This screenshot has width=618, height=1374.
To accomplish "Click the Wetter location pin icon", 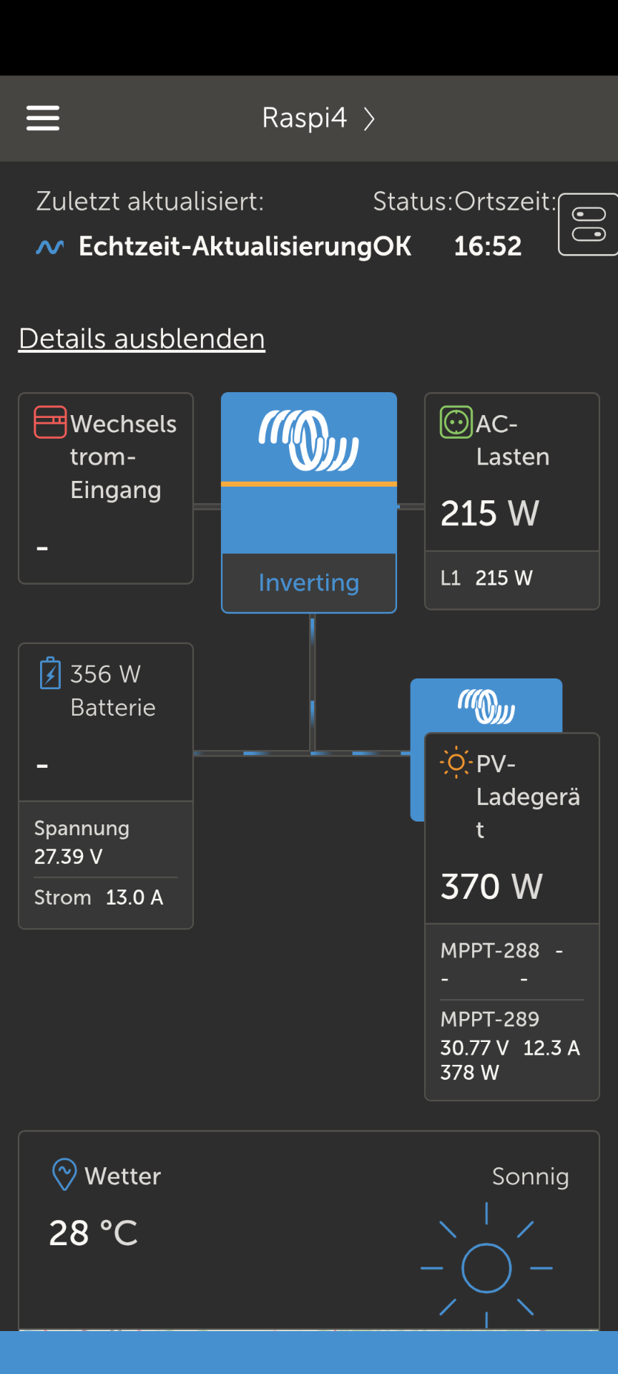I will 64,1174.
